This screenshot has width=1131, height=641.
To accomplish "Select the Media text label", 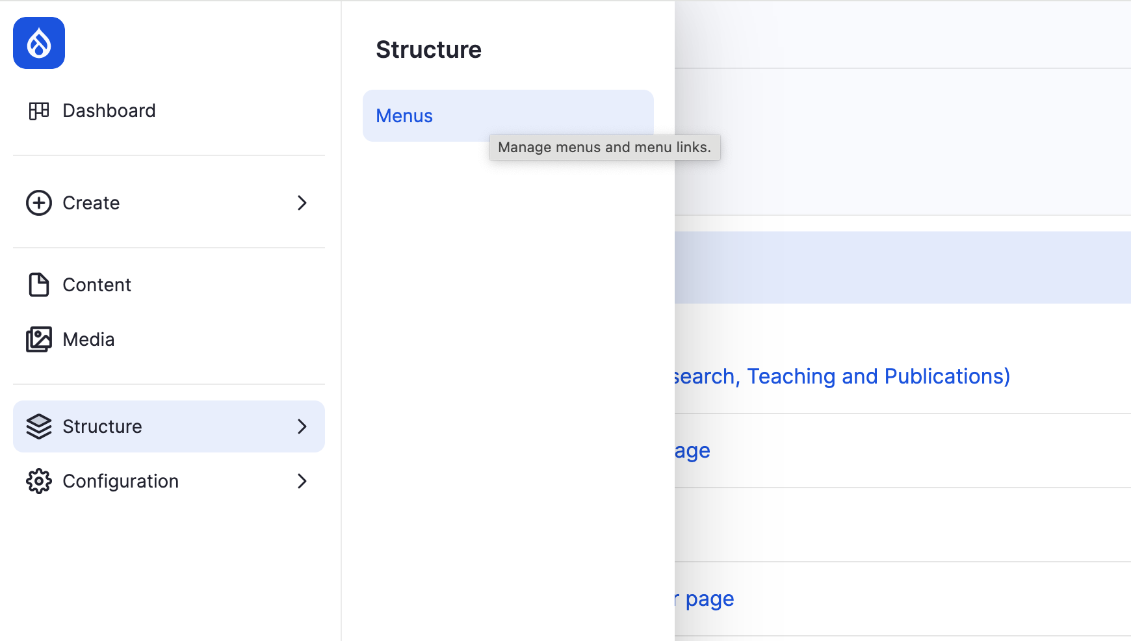I will (88, 339).
